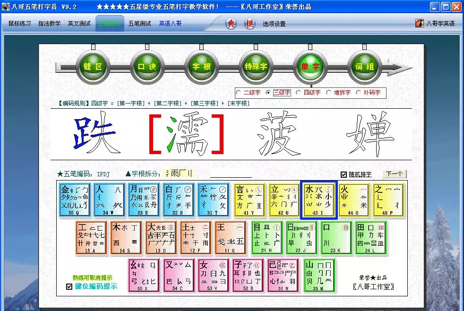
Task: Click the 八哥学英语 icon at top right
Action: (x=419, y=23)
